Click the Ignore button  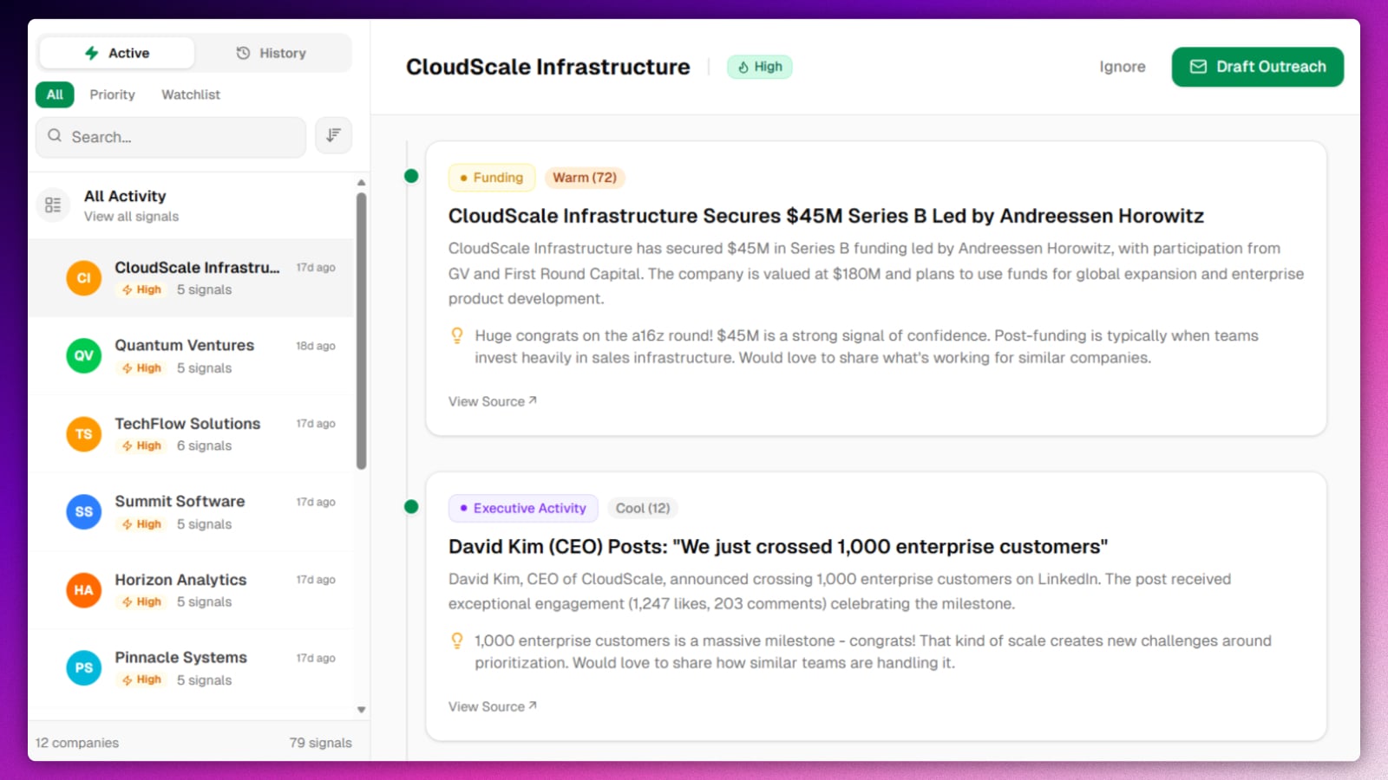click(x=1122, y=67)
